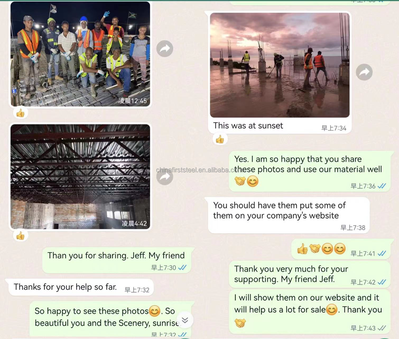Forward the steel roof deck photo
Screen dimensions: 399x339
point(165,177)
